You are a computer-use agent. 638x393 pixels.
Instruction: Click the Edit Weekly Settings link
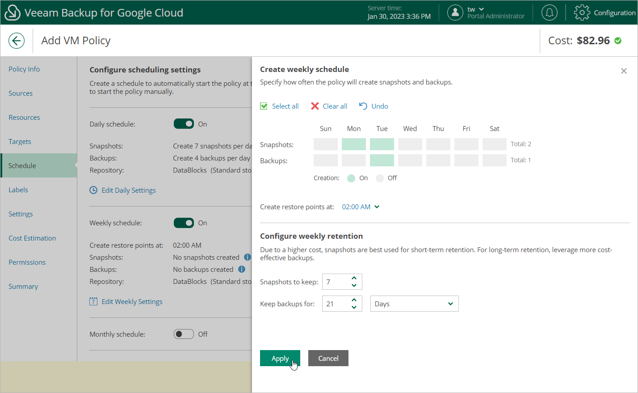(132, 301)
